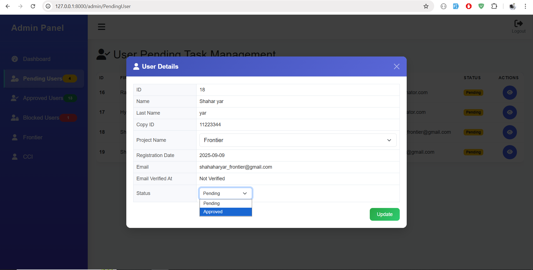Open the browser extensions puzzle icon

click(x=494, y=6)
